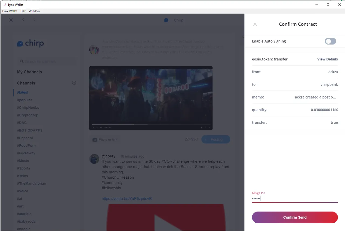345x231 pixels.
Task: Click the chirp logo in the sidebar
Action: [x=30, y=43]
